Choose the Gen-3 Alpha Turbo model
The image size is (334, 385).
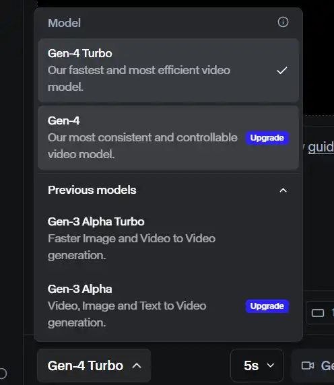coord(168,238)
